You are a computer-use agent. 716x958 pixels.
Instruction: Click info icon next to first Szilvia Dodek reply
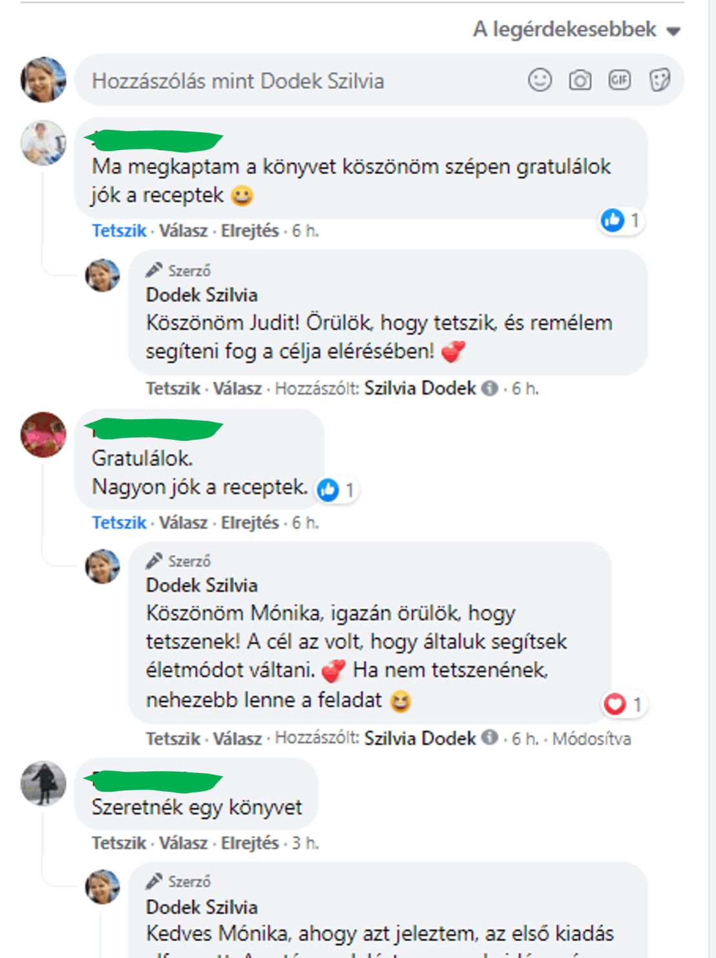(490, 388)
